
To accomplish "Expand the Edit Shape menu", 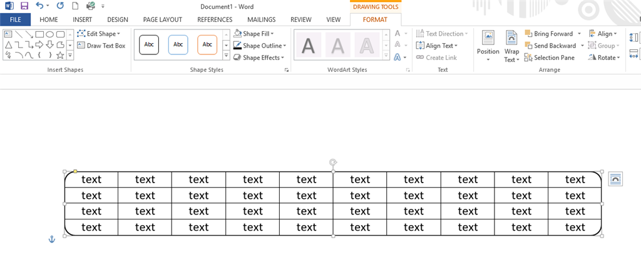I will pos(98,34).
